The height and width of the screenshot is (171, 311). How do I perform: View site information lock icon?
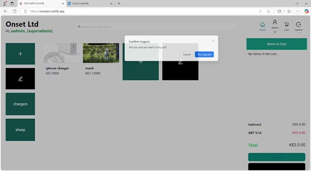pyautogui.click(x=26, y=11)
